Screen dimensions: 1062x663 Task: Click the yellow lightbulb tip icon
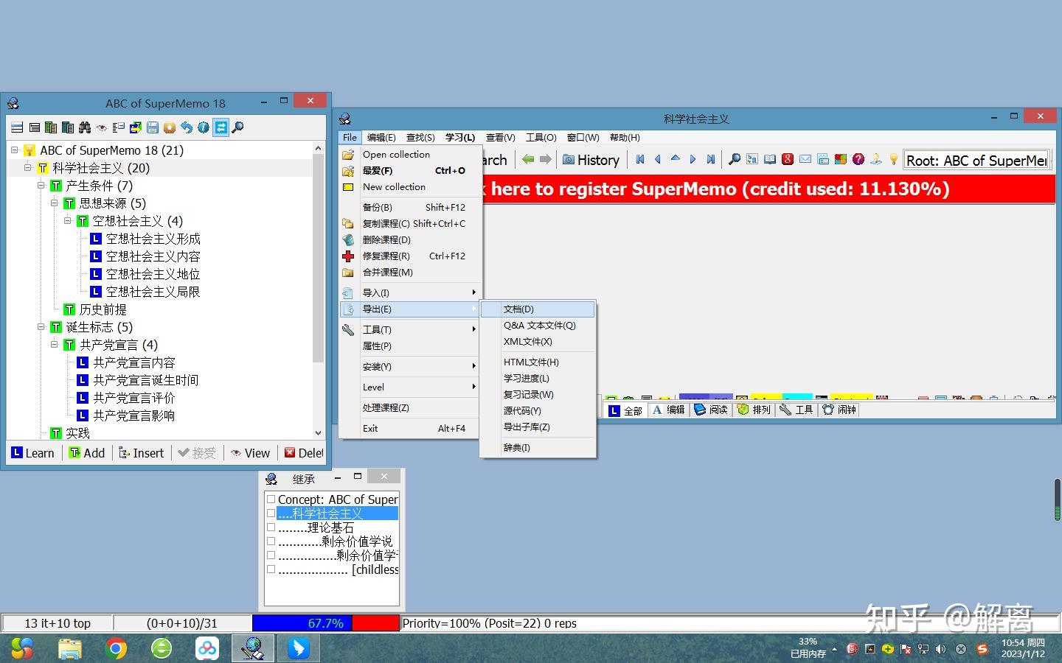pyautogui.click(x=894, y=159)
